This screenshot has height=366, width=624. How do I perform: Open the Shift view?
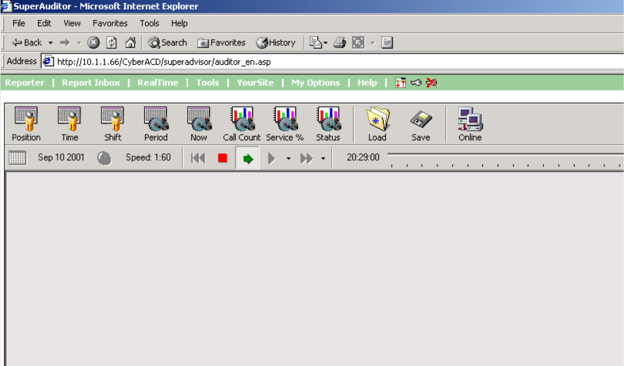pos(113,124)
